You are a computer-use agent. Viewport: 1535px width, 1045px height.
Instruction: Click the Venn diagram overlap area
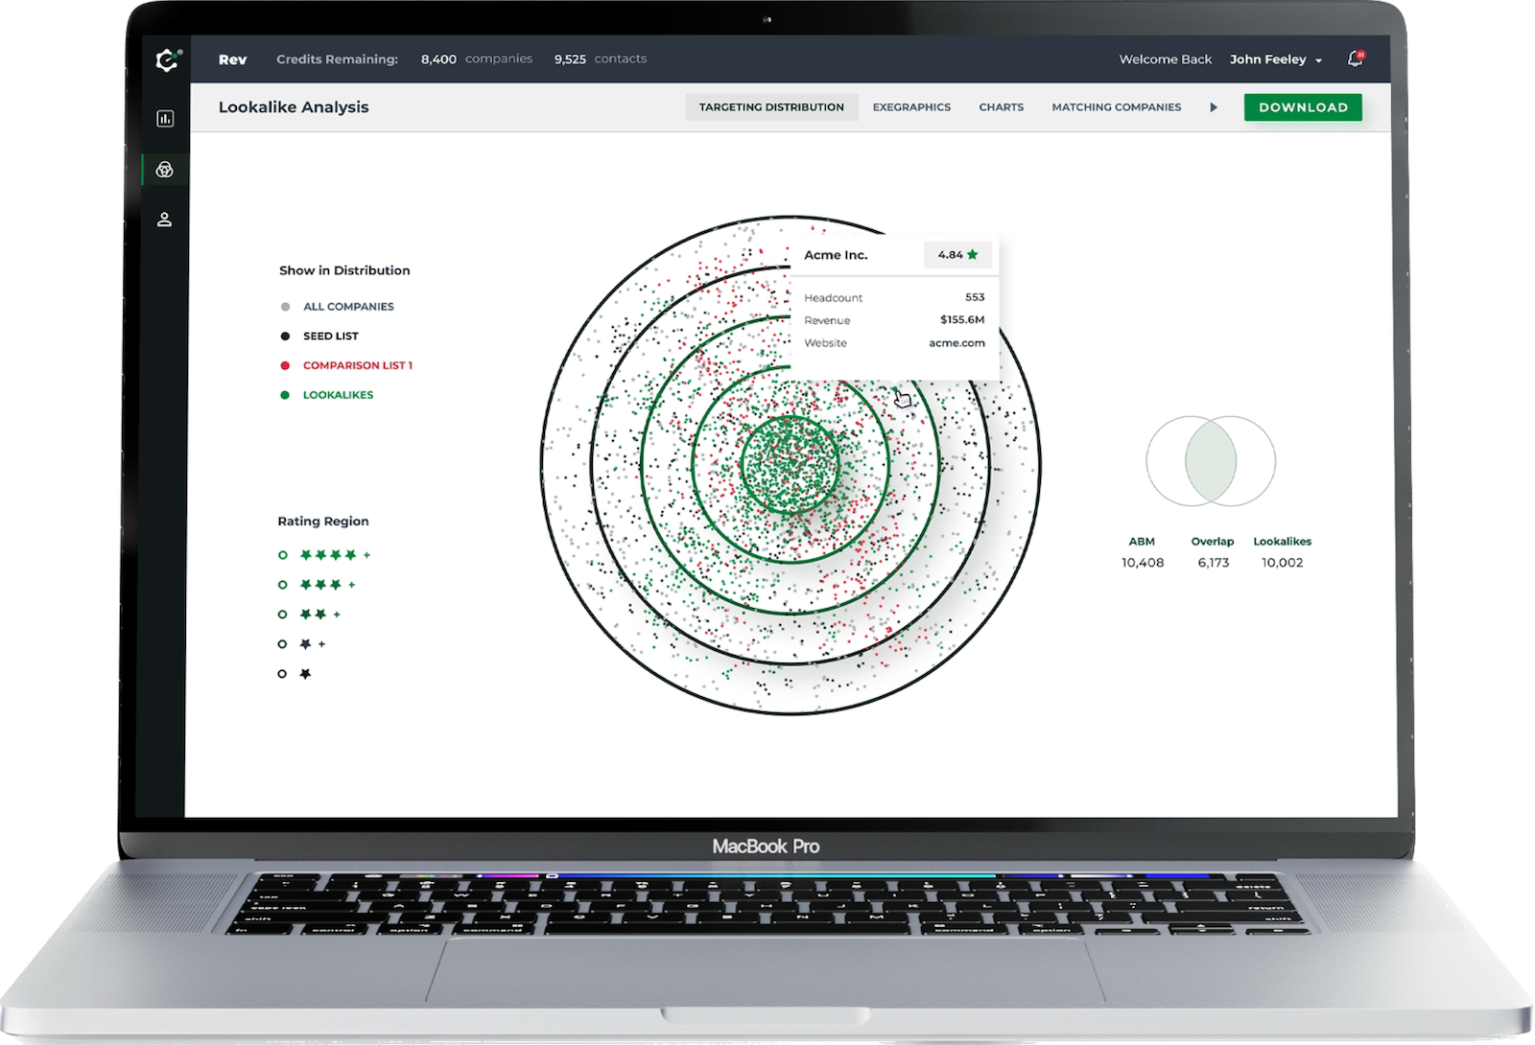point(1211,461)
